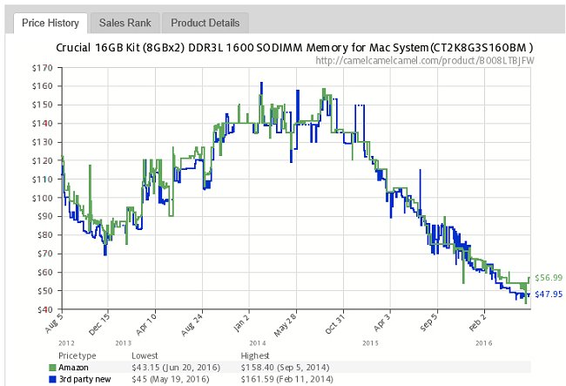Click the current 3rd party price $47.95

pos(549,295)
